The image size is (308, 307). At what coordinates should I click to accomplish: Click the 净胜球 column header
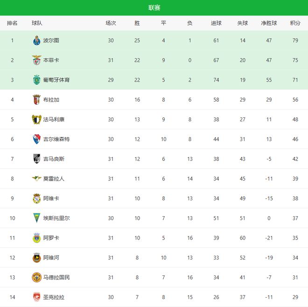(x=269, y=23)
